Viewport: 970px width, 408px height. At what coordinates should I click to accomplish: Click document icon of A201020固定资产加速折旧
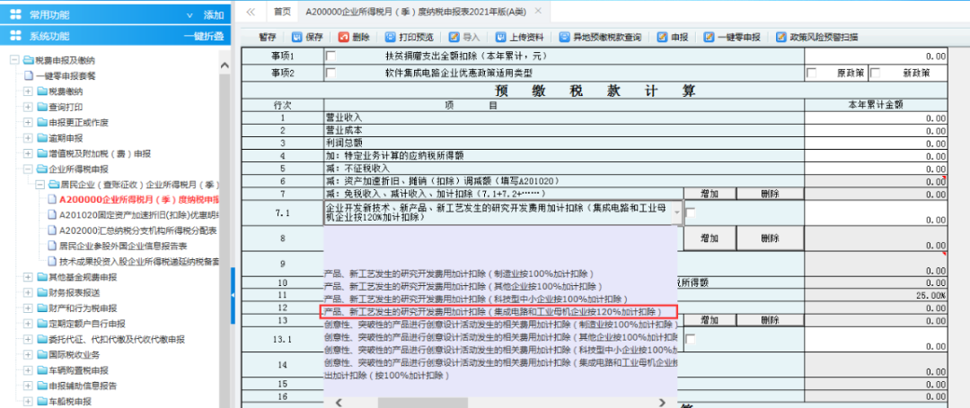(53, 215)
